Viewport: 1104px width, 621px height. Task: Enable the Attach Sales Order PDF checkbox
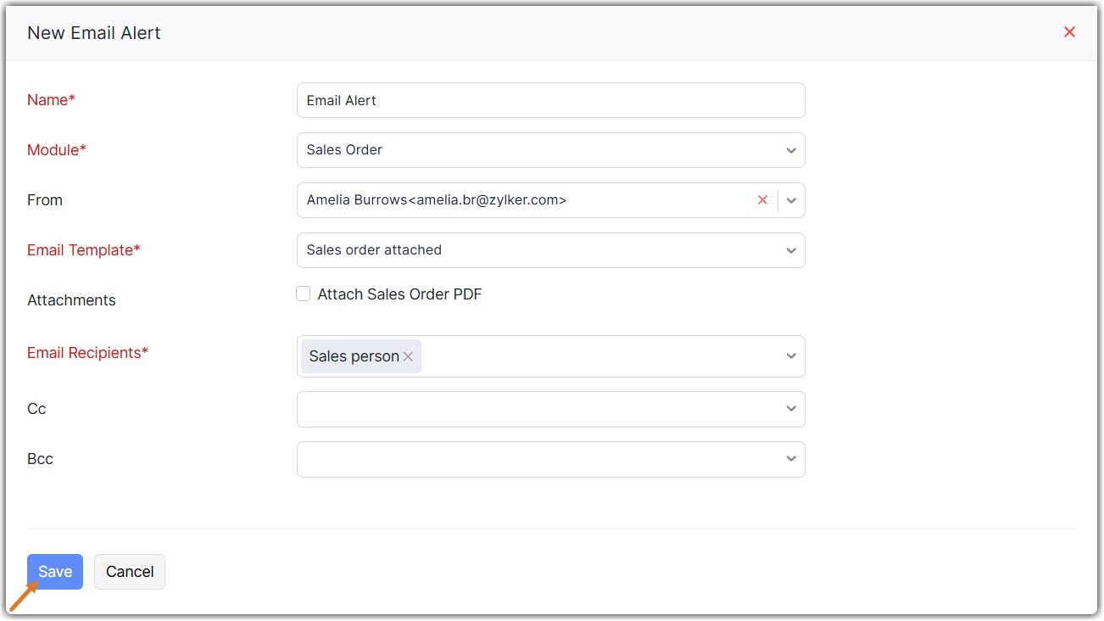pyautogui.click(x=303, y=294)
